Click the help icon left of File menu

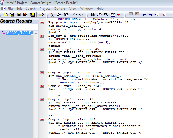click(x=3, y=8)
